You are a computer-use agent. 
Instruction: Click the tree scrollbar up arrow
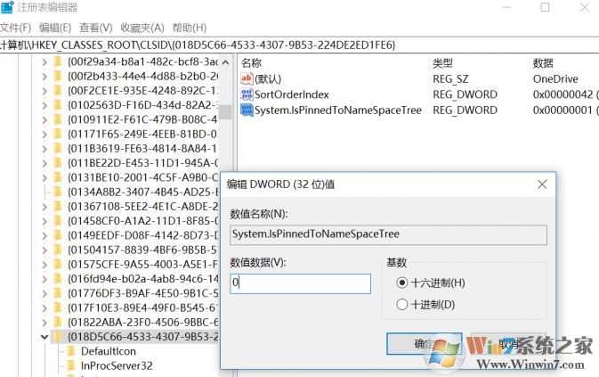[226, 61]
